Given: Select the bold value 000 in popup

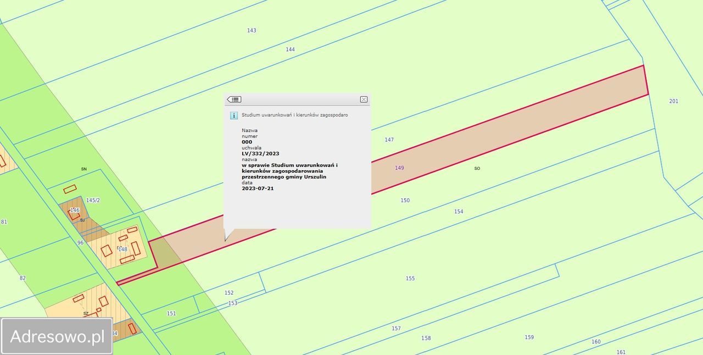Looking at the screenshot, I should pyautogui.click(x=247, y=142).
